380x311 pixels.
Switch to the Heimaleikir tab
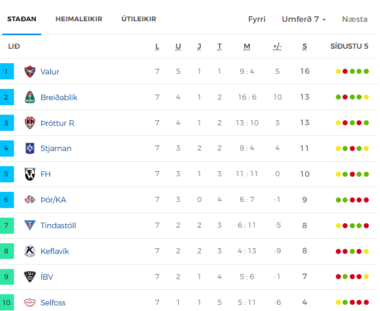coord(79,19)
